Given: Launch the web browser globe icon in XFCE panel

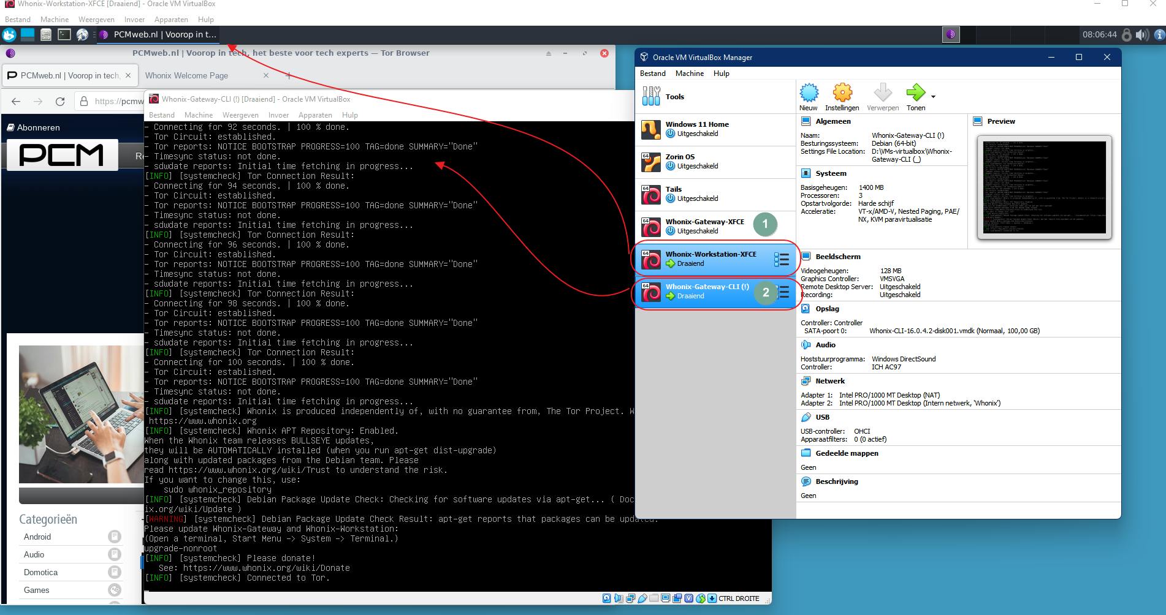Looking at the screenshot, I should pos(82,34).
